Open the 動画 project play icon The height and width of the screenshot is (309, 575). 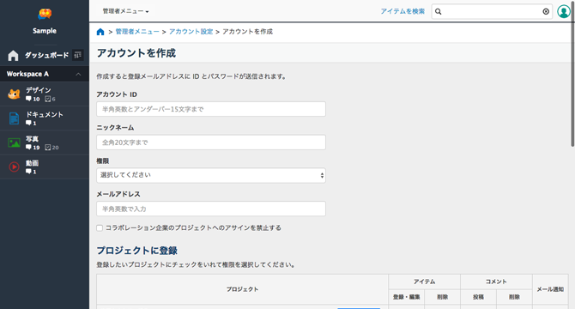(14, 167)
